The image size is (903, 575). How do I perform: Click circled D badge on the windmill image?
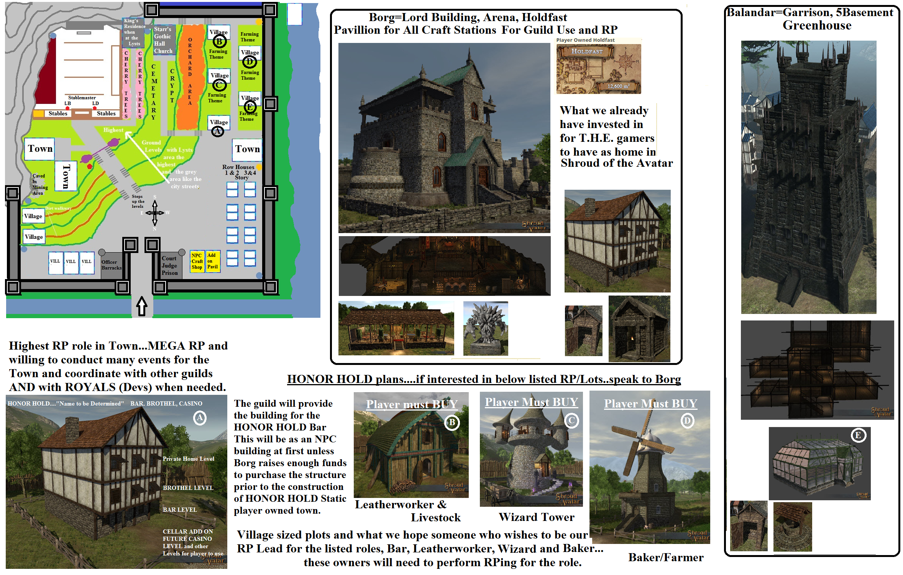687,421
